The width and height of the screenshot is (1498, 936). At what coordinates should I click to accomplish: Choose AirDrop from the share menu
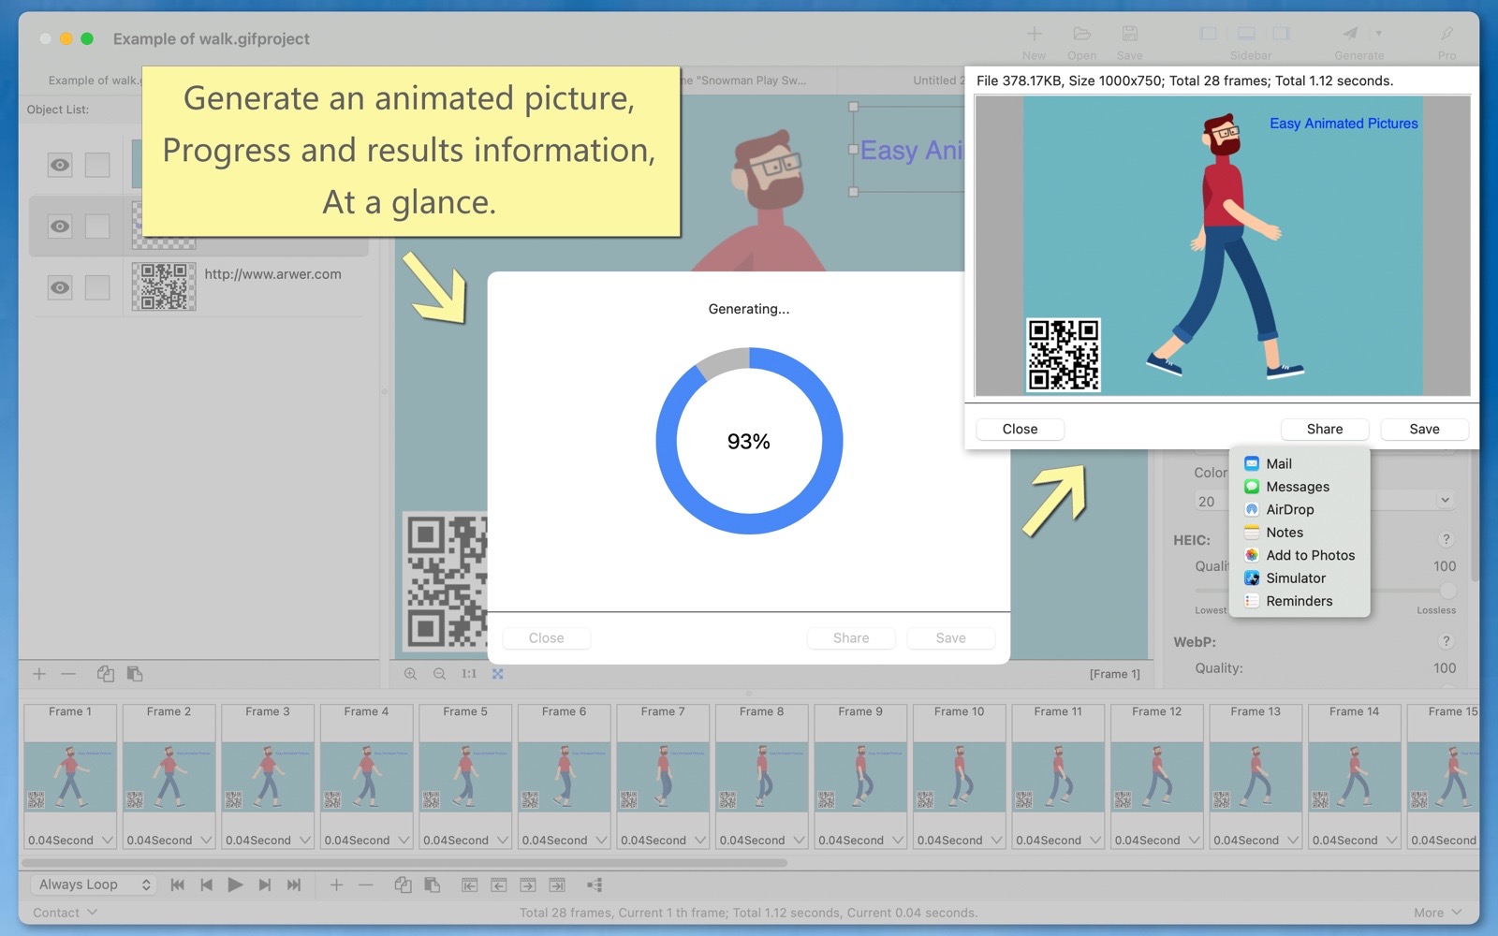coord(1289,510)
